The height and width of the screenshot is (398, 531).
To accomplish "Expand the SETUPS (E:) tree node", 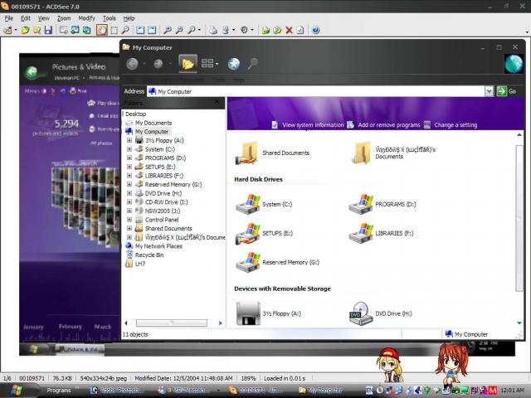I will (129, 167).
